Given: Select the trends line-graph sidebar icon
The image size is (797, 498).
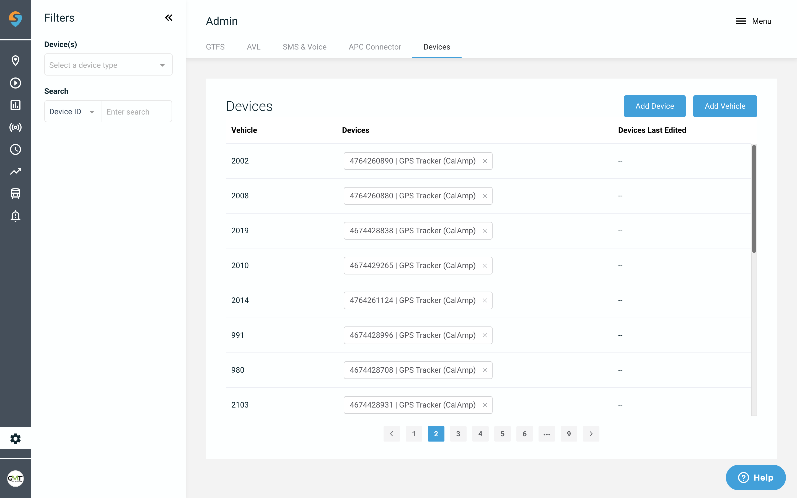Looking at the screenshot, I should (15, 172).
